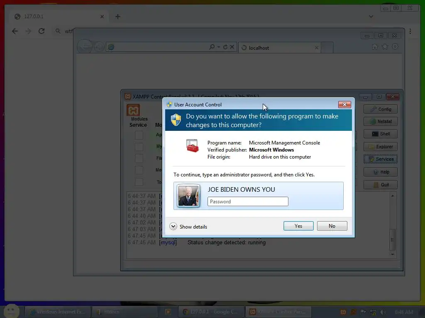Image resolution: width=425 pixels, height=318 pixels.
Task: Click the [mysql] log entry at 6:47:46 AM
Action: [168, 243]
